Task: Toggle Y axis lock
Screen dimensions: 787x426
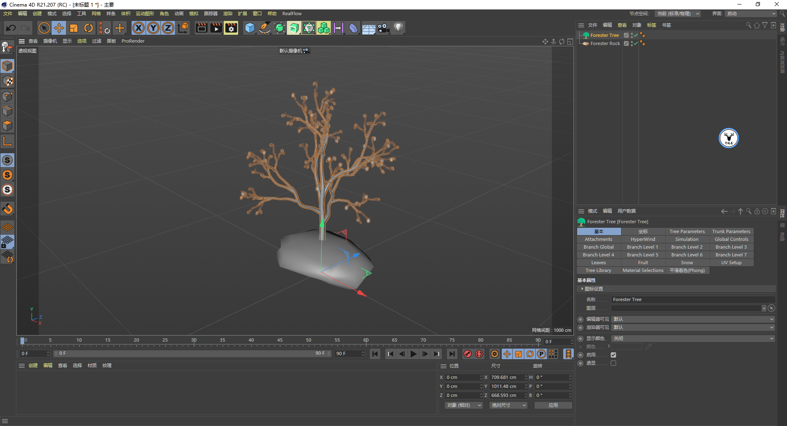Action: coord(153,28)
